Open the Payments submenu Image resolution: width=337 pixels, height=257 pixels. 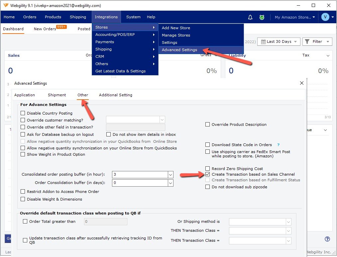pyautogui.click(x=125, y=42)
